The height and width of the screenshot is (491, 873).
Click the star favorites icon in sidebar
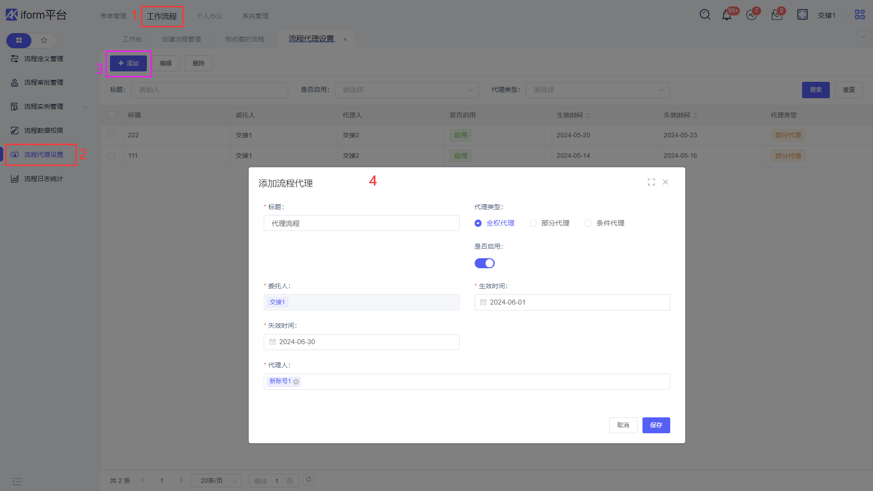click(x=44, y=40)
